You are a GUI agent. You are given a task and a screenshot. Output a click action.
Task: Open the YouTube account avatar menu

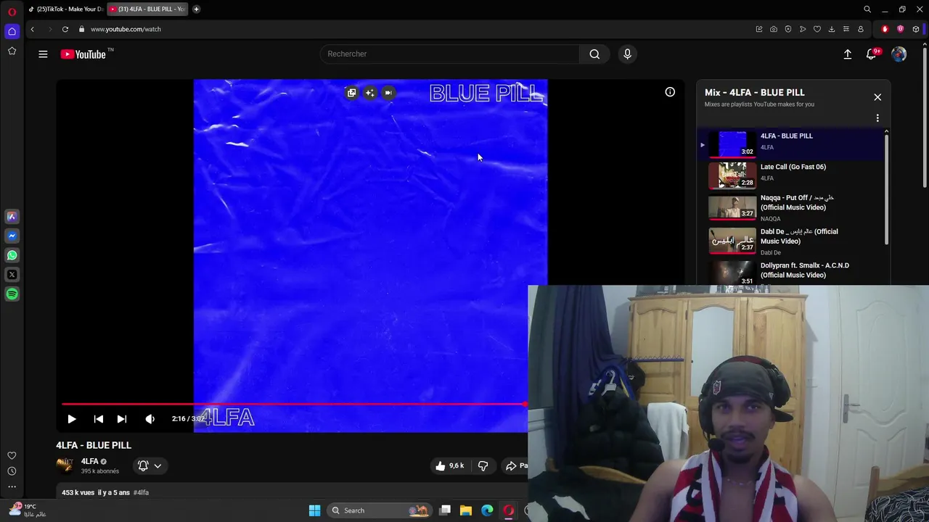coord(899,54)
